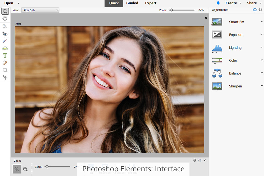
Task: Click the Adjustments panel title
Action: tap(220, 10)
